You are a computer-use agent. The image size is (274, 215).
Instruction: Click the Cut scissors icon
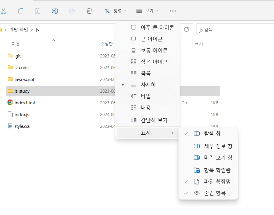[x=3, y=11]
